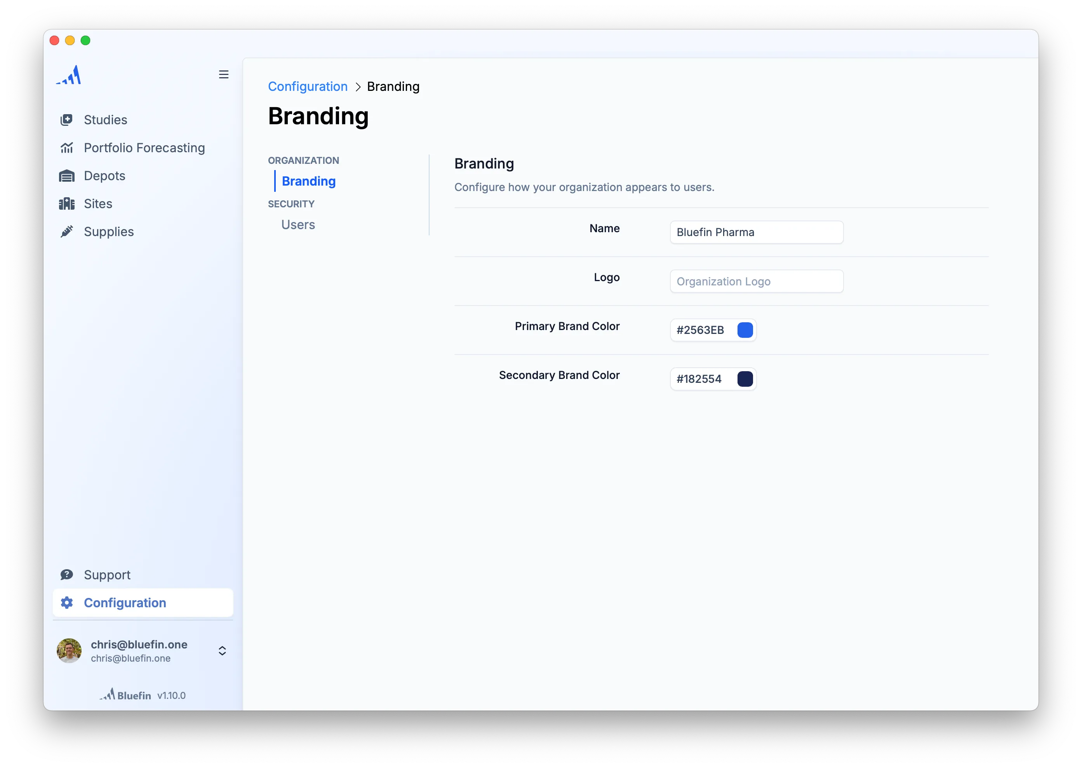The height and width of the screenshot is (768, 1082).
Task: Click the secondary brand color swatch #182554
Action: tap(744, 378)
